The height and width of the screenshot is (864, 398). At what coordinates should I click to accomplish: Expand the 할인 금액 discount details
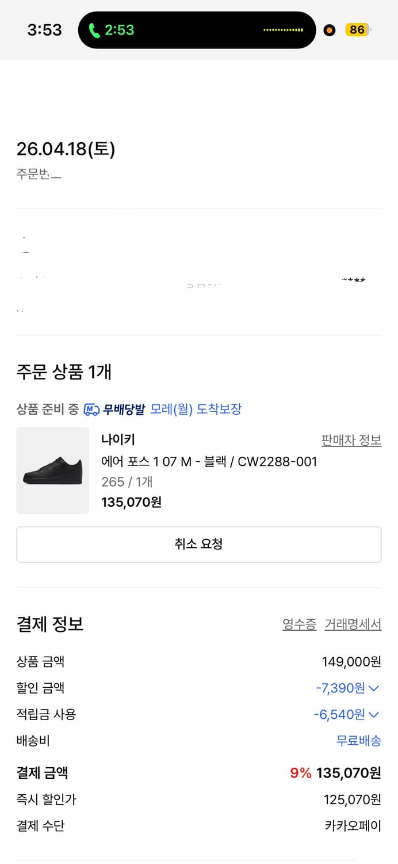coord(374,688)
